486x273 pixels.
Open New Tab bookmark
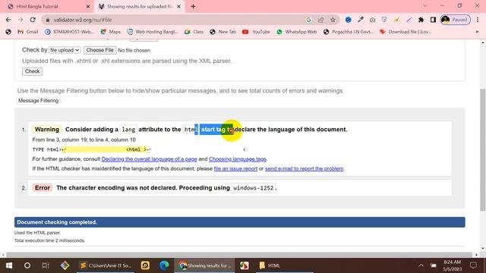click(x=222, y=32)
